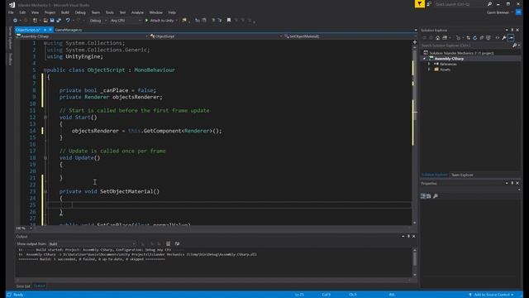Image resolution: width=529 pixels, height=298 pixels.
Task: Click the yellow notifications filter flag
Action: point(420,3)
